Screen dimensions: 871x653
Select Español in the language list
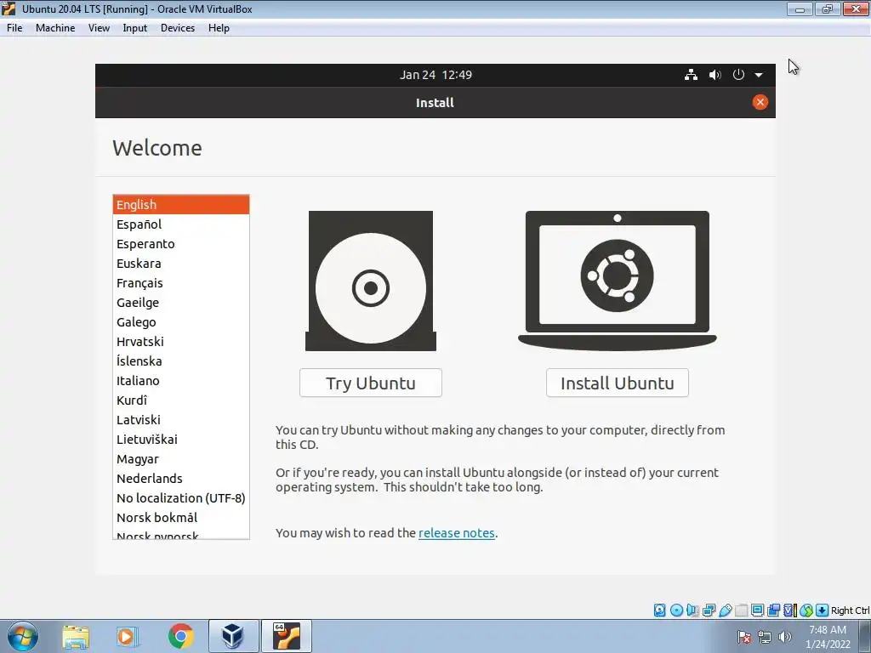[x=181, y=224]
